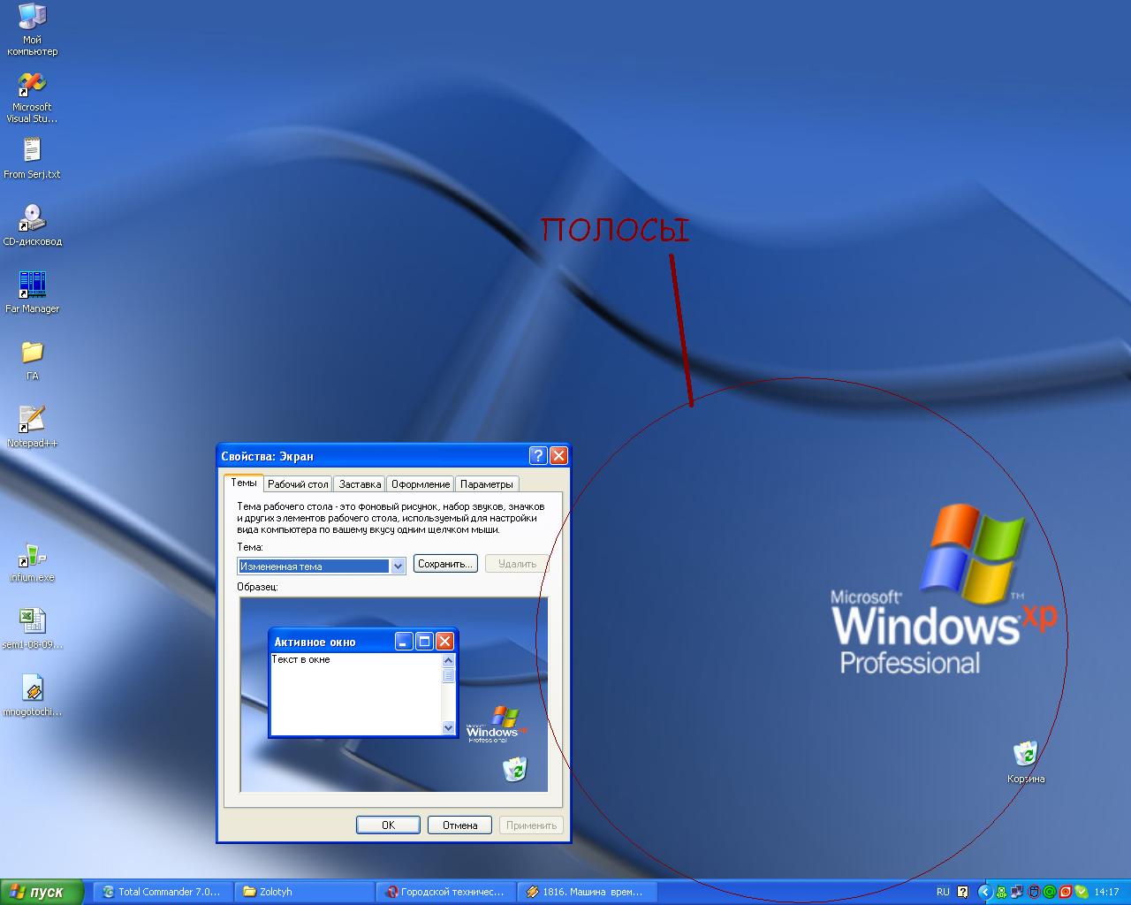Click the red eye tray icon
1131x905 pixels.
tap(1066, 892)
